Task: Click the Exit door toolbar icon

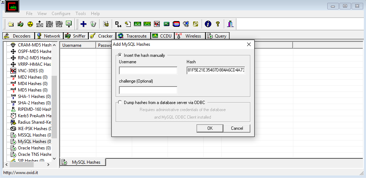Action: [x=230, y=24]
